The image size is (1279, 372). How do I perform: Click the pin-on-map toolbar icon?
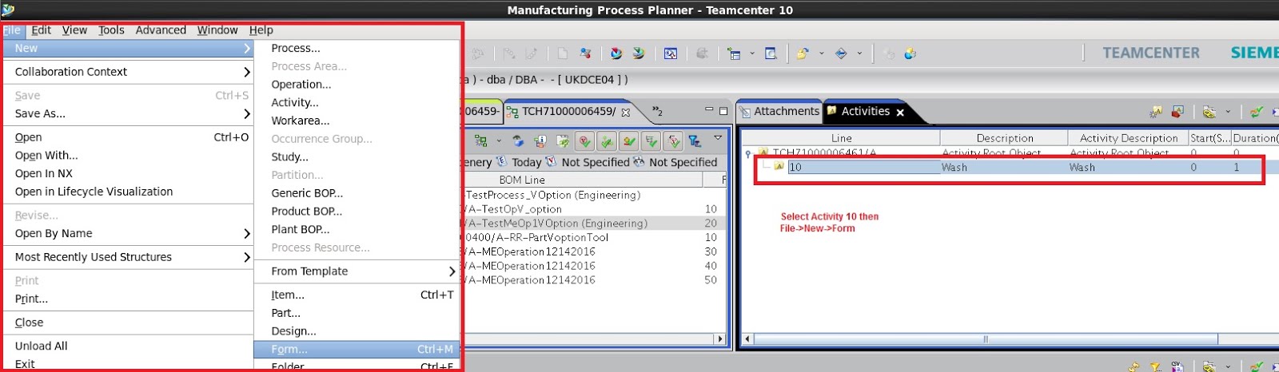586,53
